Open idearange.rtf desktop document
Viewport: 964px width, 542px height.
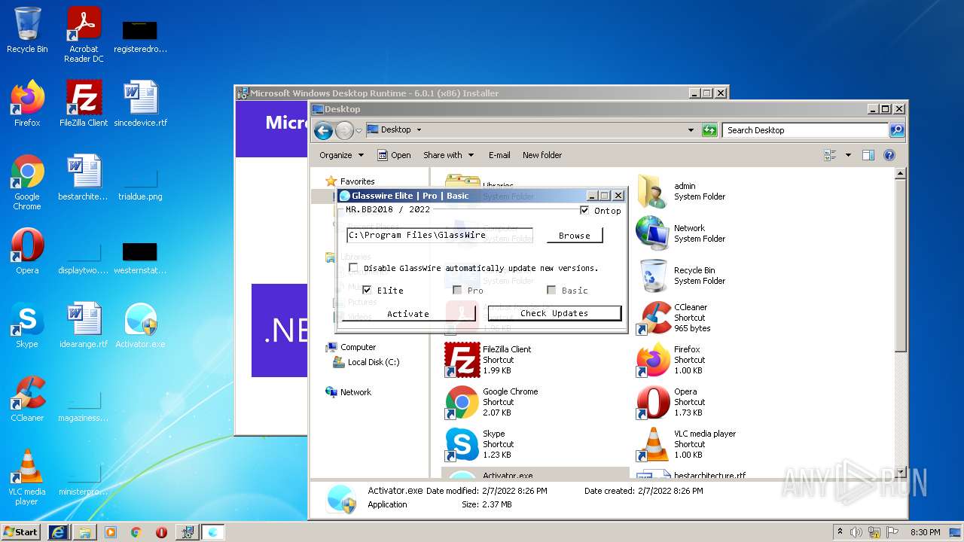(x=84, y=325)
